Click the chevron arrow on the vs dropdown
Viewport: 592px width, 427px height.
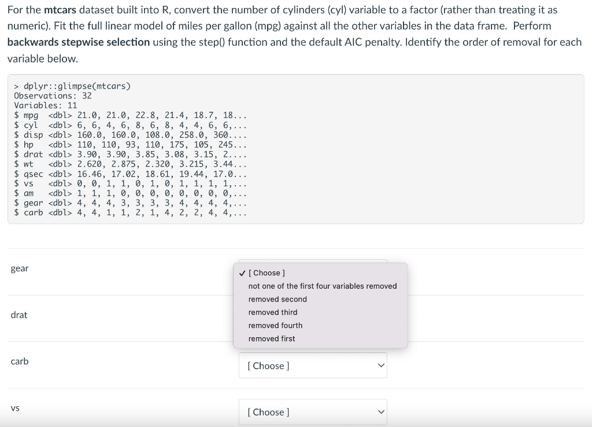point(381,412)
